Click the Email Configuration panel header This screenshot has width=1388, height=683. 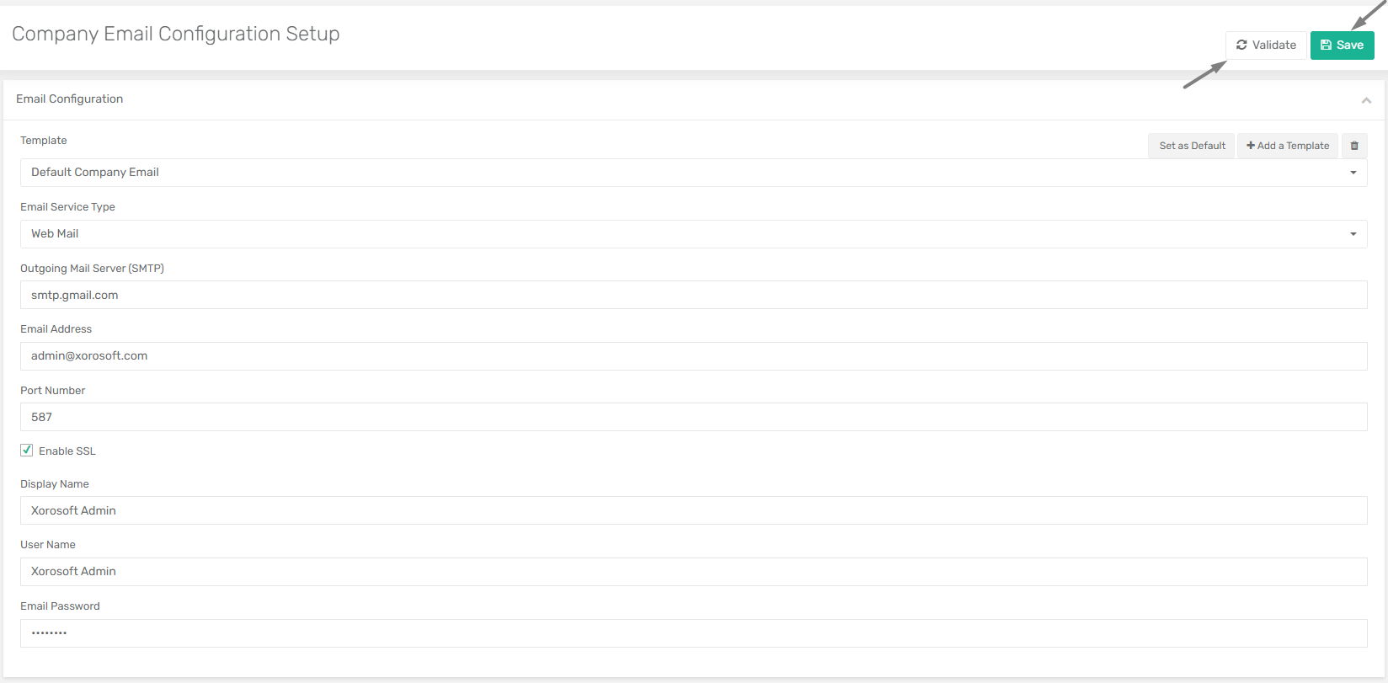point(694,99)
